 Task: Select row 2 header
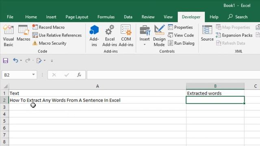click(x=4, y=100)
